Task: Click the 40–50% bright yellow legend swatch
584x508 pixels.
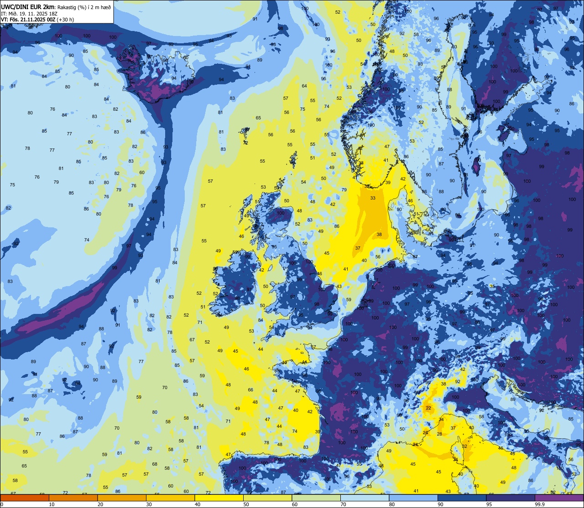Action: (219, 498)
